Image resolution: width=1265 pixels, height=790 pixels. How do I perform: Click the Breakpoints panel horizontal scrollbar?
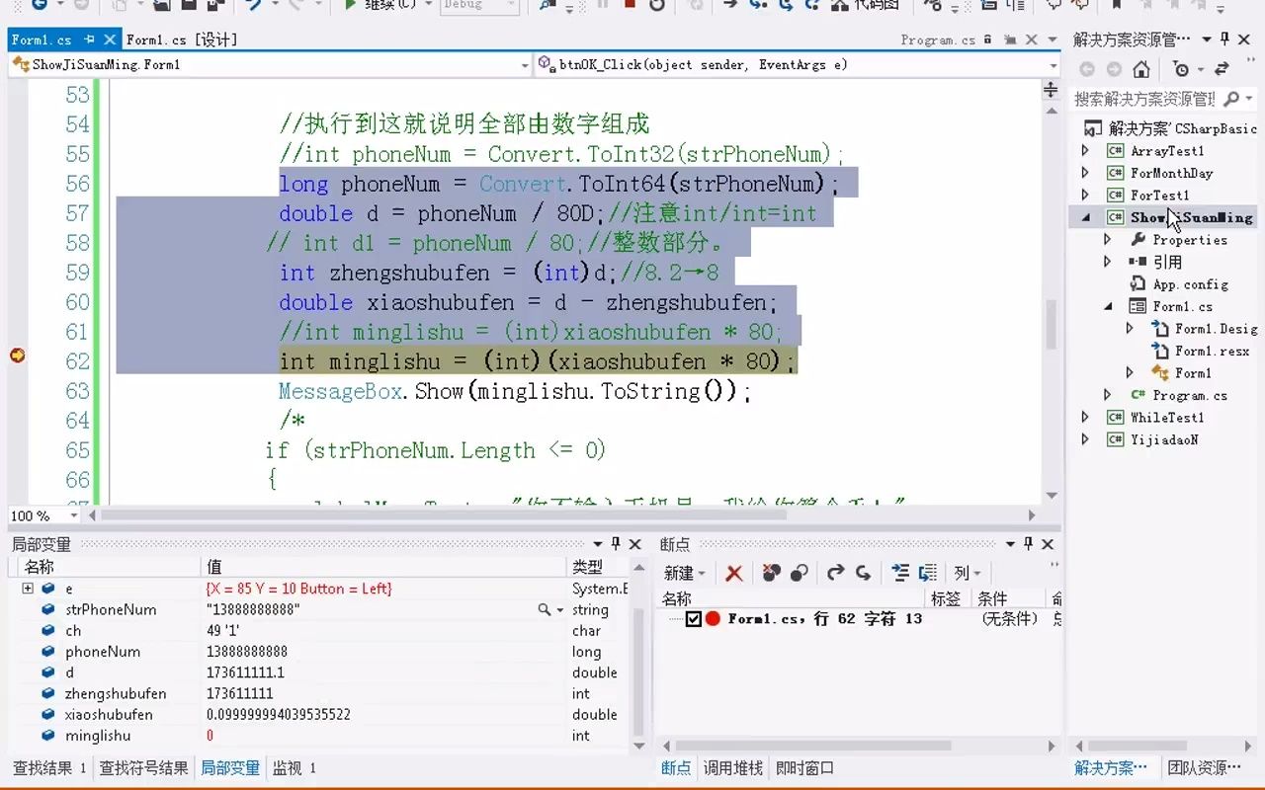point(858,746)
